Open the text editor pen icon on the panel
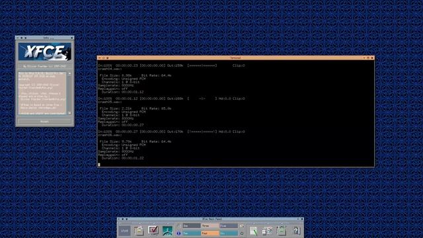 coord(254,231)
